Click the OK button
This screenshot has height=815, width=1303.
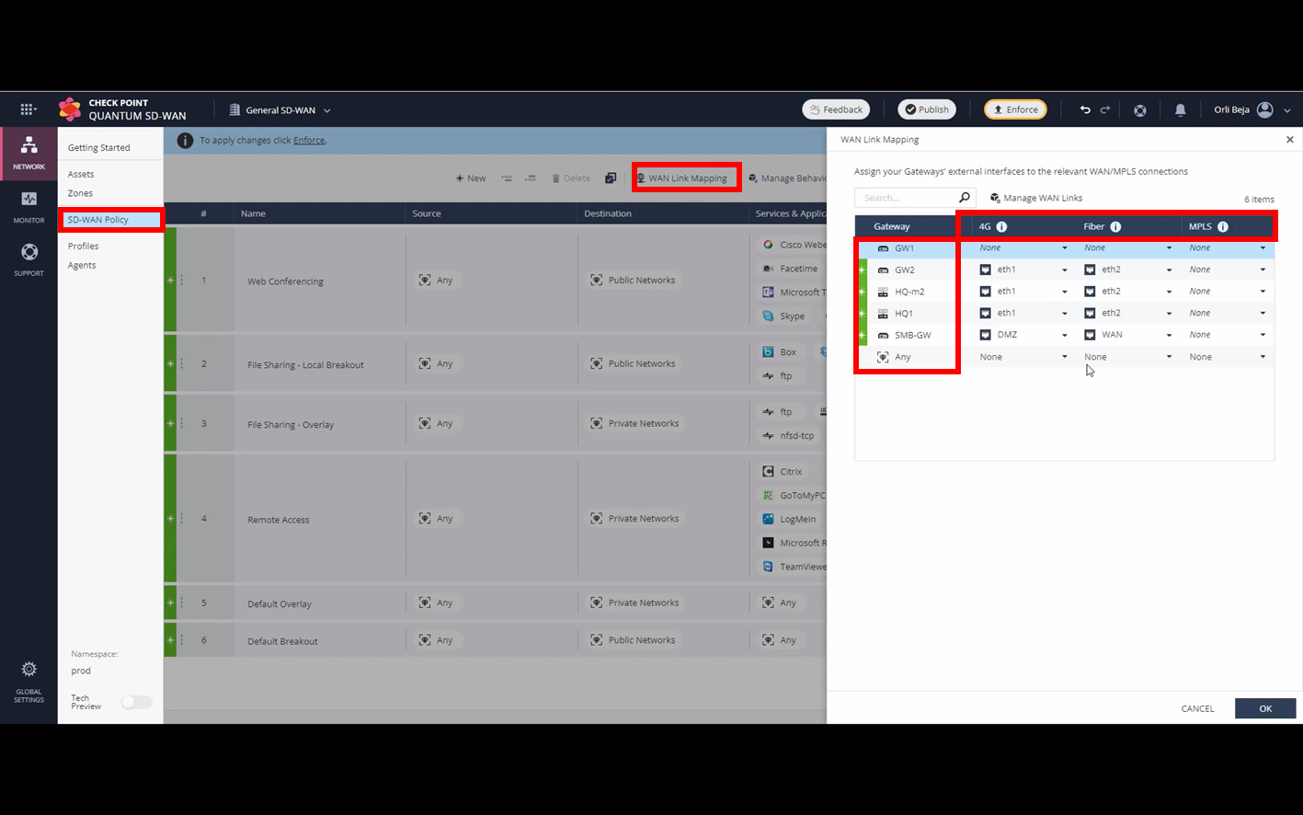(1265, 708)
